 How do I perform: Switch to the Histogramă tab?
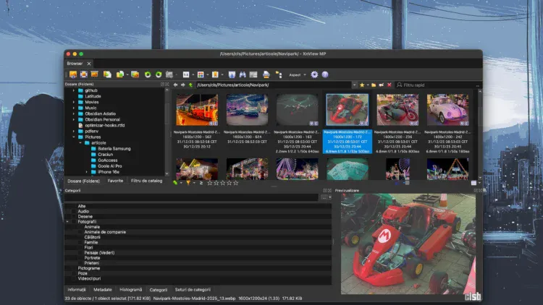point(131,289)
